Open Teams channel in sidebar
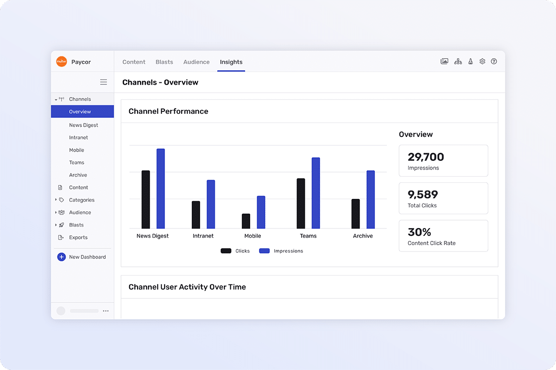Viewport: 556px width, 370px height. click(76, 162)
